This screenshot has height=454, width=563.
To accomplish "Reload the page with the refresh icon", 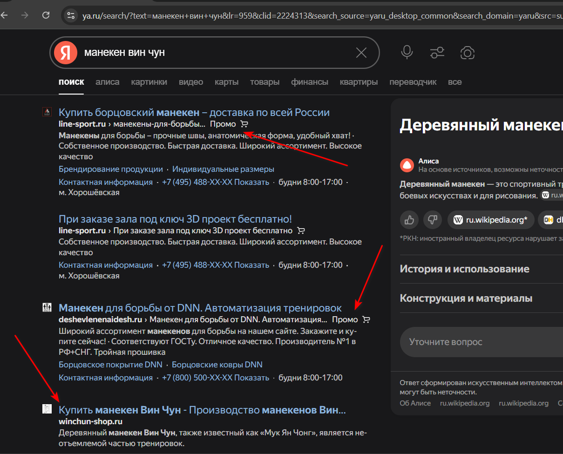I will click(x=46, y=15).
